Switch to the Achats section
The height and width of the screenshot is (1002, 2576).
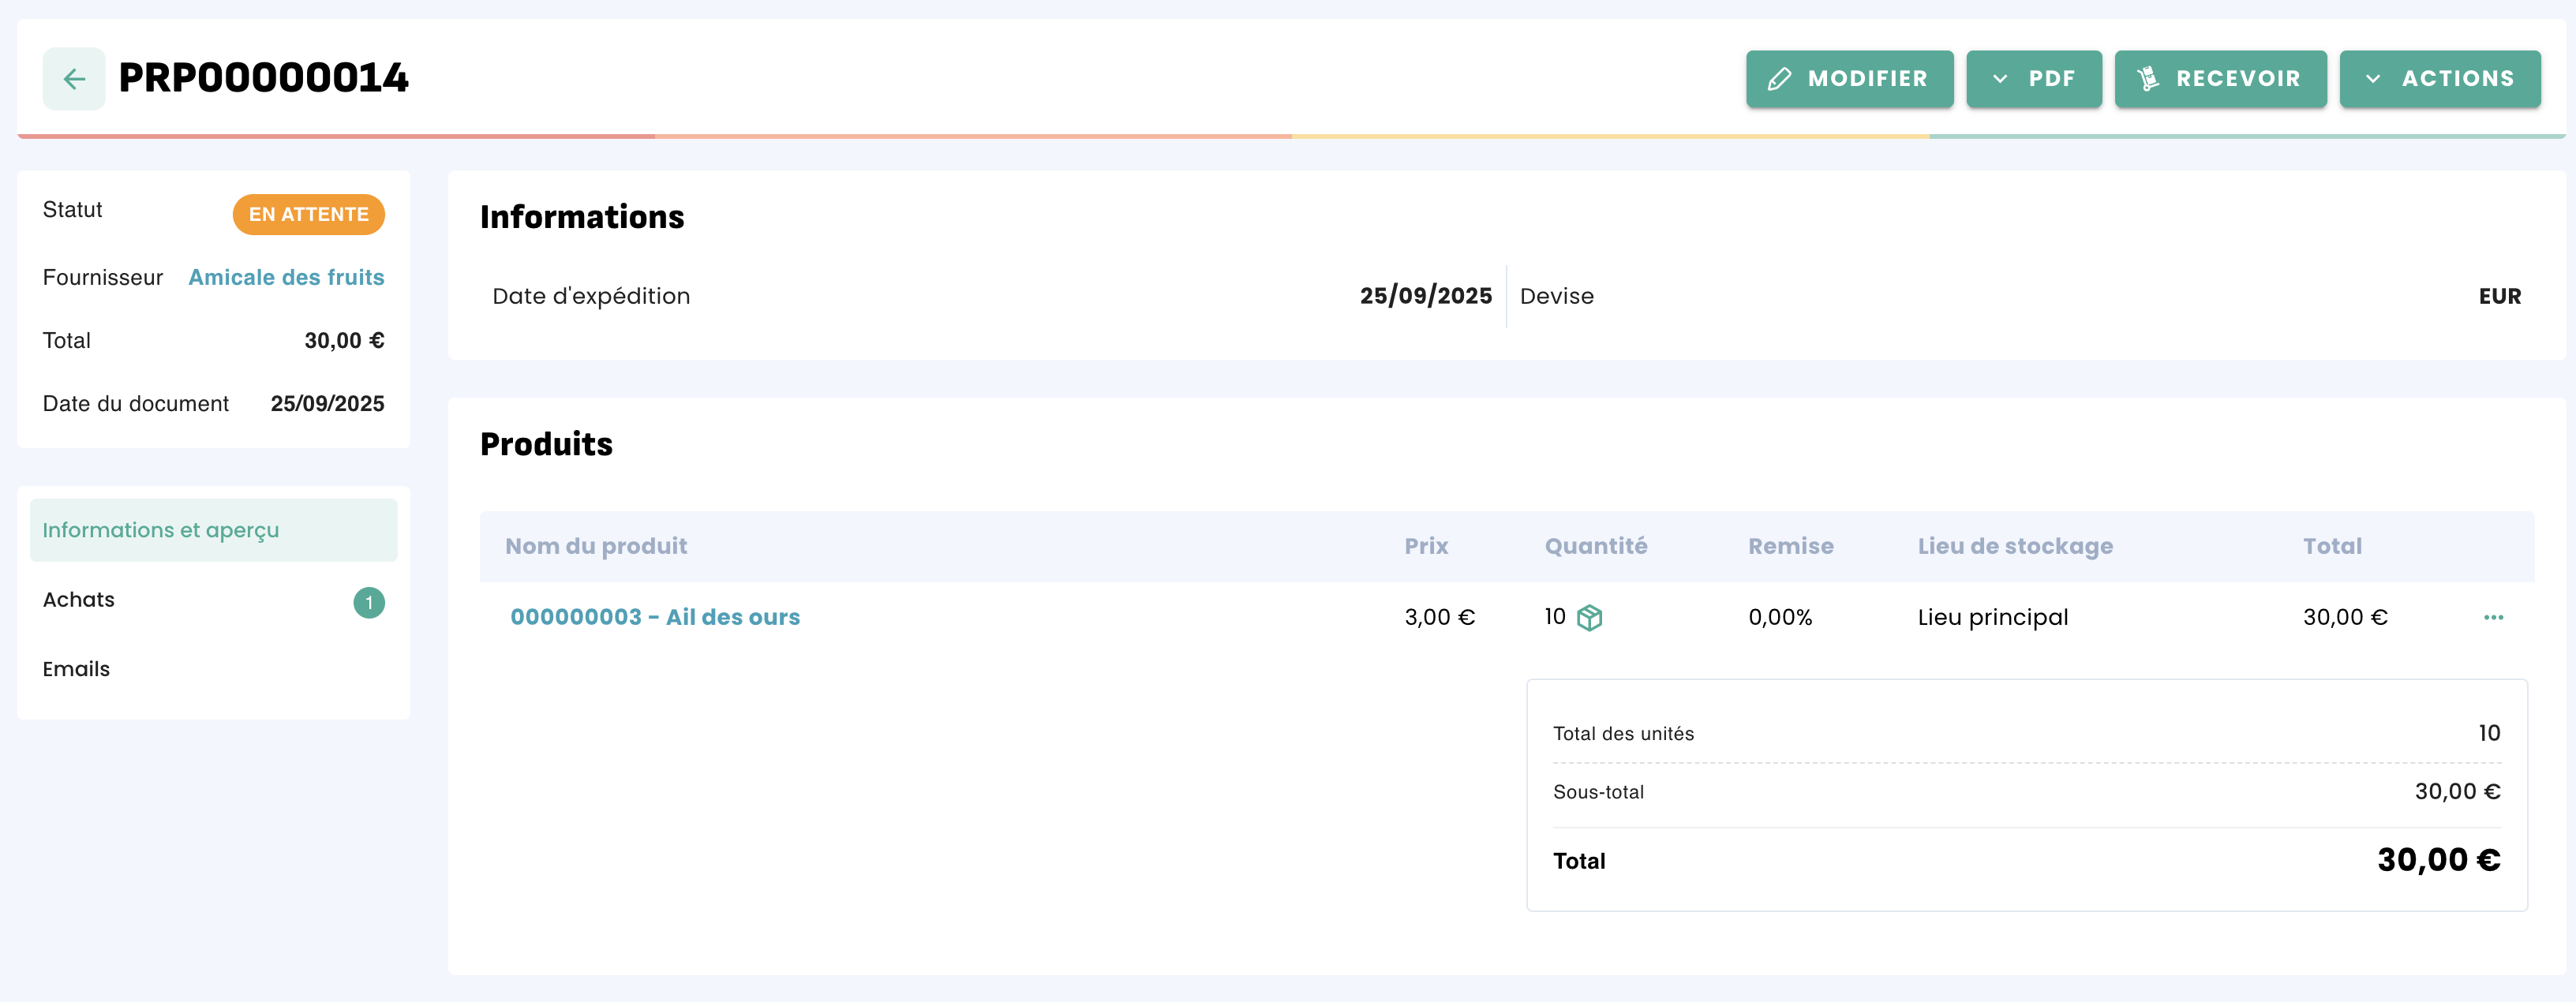pos(79,600)
